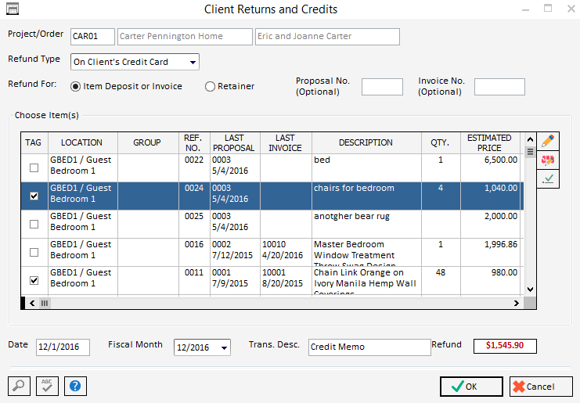Run the ABC spell check

pos(47,386)
